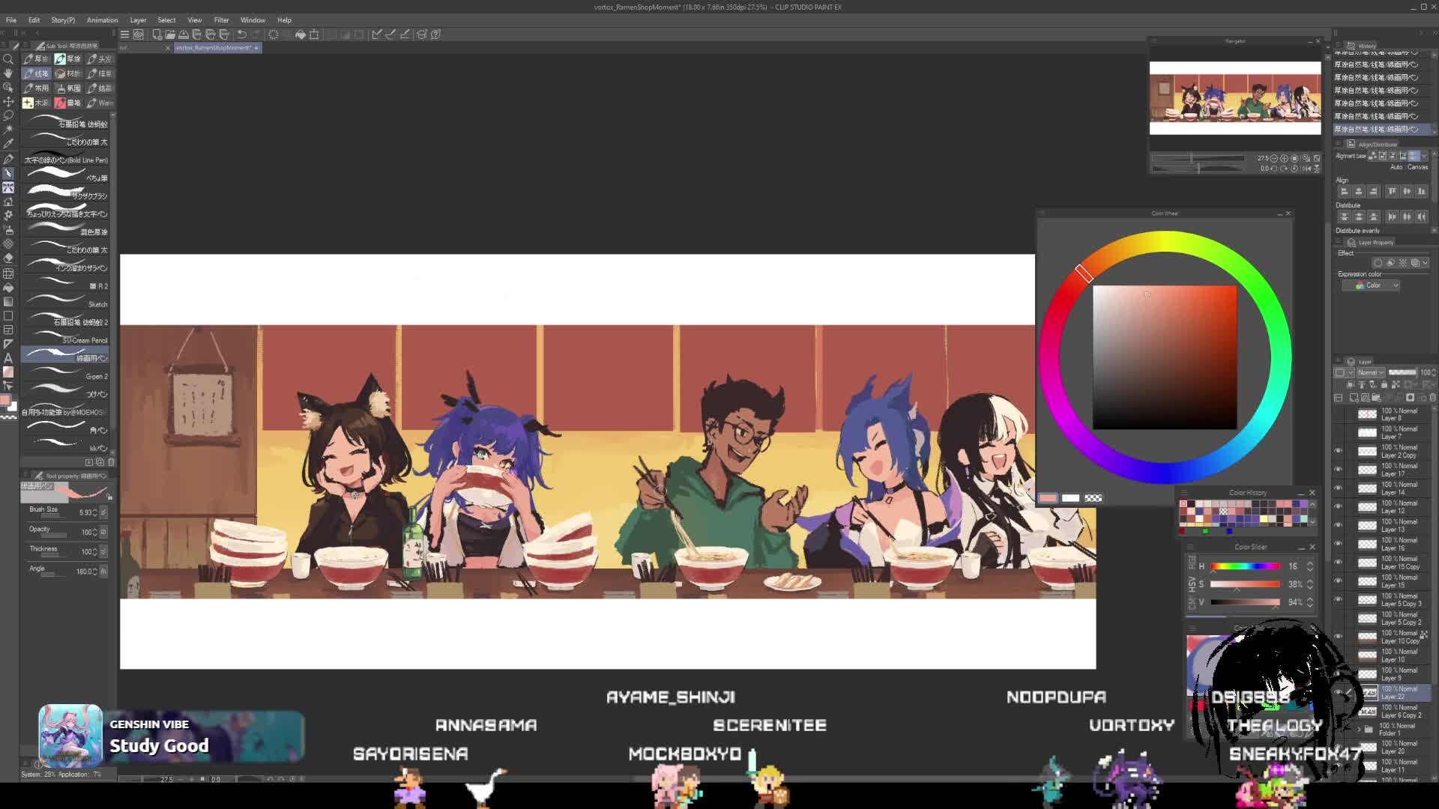This screenshot has width=1439, height=809.
Task: Click the new raster layer icon
Action: tap(1354, 397)
